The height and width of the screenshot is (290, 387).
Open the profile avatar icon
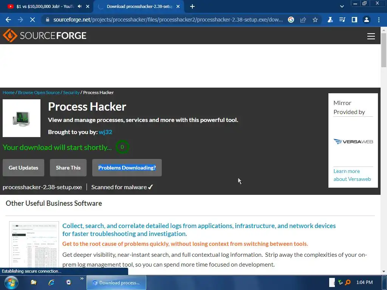coord(367,20)
